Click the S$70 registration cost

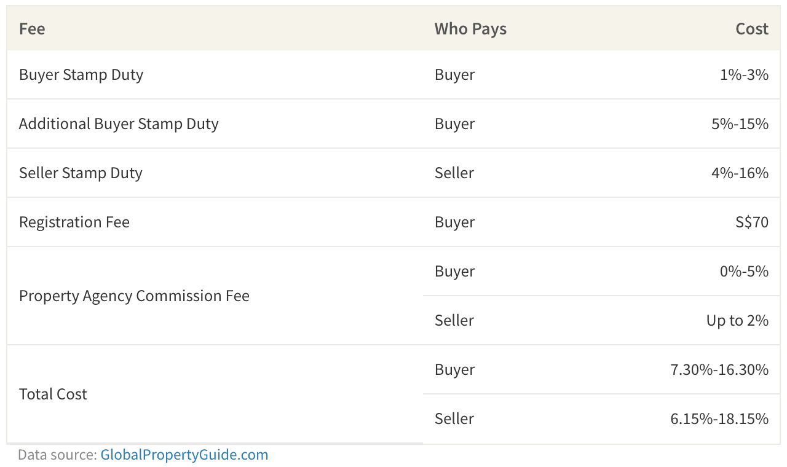tap(752, 222)
